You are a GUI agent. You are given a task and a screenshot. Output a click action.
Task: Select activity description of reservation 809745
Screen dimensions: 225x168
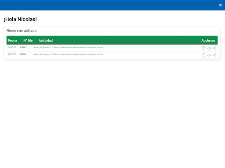69,47
